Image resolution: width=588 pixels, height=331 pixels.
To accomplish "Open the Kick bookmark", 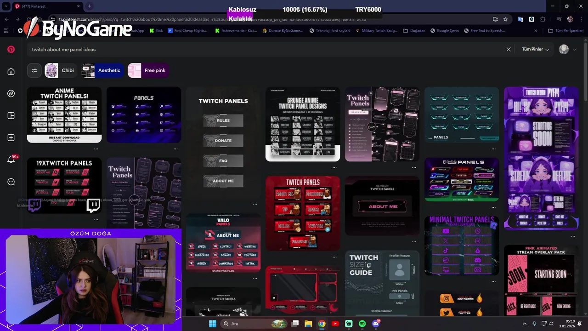I will point(156,31).
